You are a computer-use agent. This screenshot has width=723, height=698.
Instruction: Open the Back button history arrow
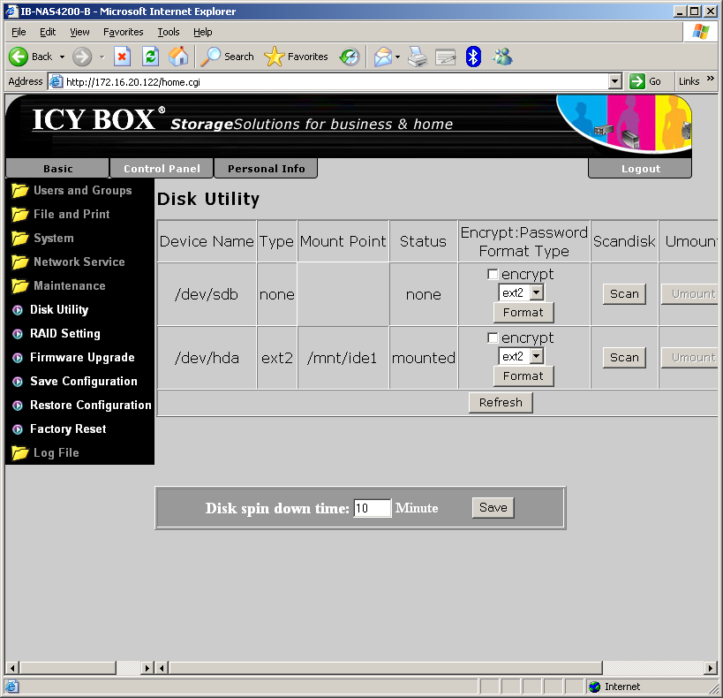click(x=63, y=57)
